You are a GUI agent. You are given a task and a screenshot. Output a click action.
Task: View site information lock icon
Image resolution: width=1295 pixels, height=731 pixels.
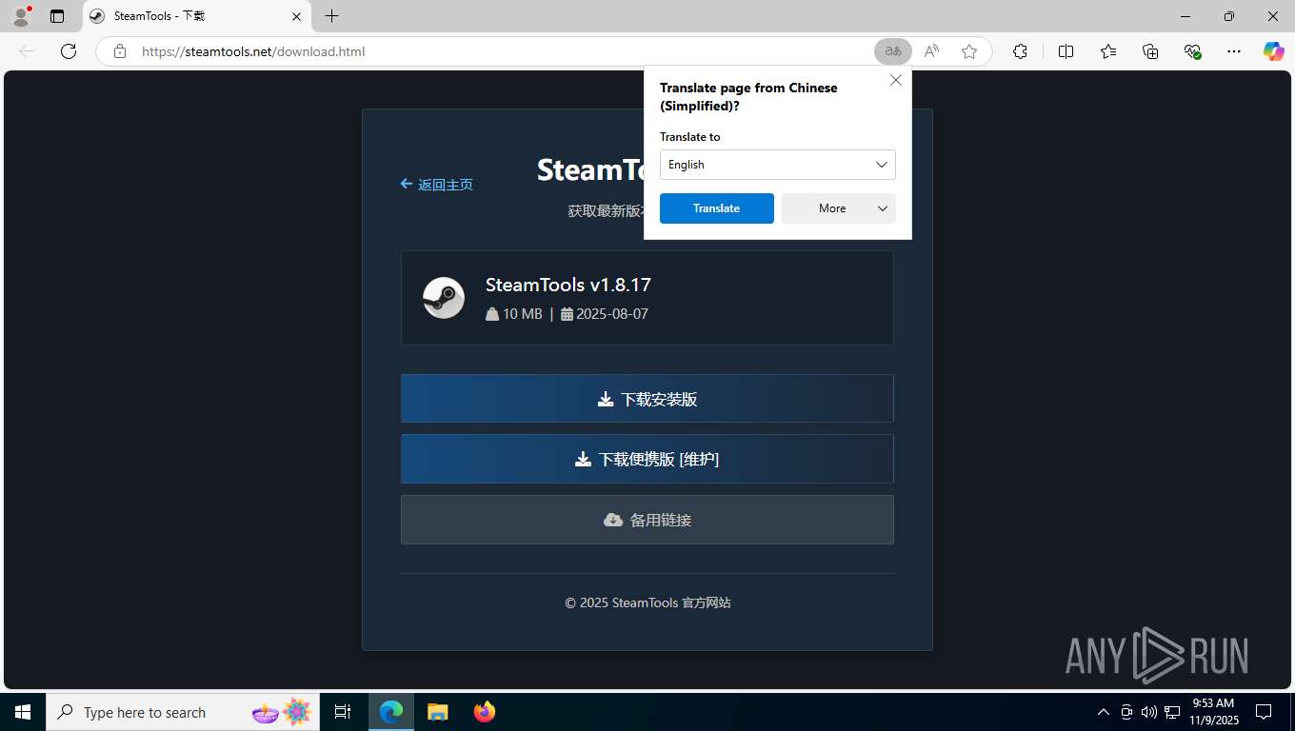tap(119, 51)
